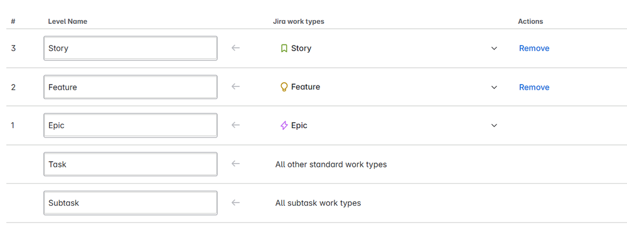Screen dimensions: 627x239
Task: Click the purple Epic lightning icon
Action: pyautogui.click(x=284, y=125)
